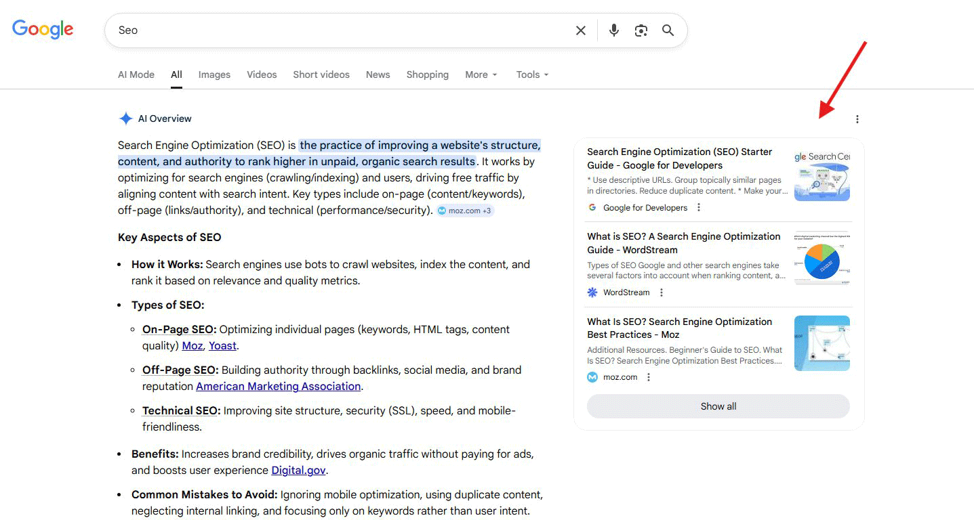974x520 pixels.
Task: Open the Yoast link
Action: coord(222,345)
